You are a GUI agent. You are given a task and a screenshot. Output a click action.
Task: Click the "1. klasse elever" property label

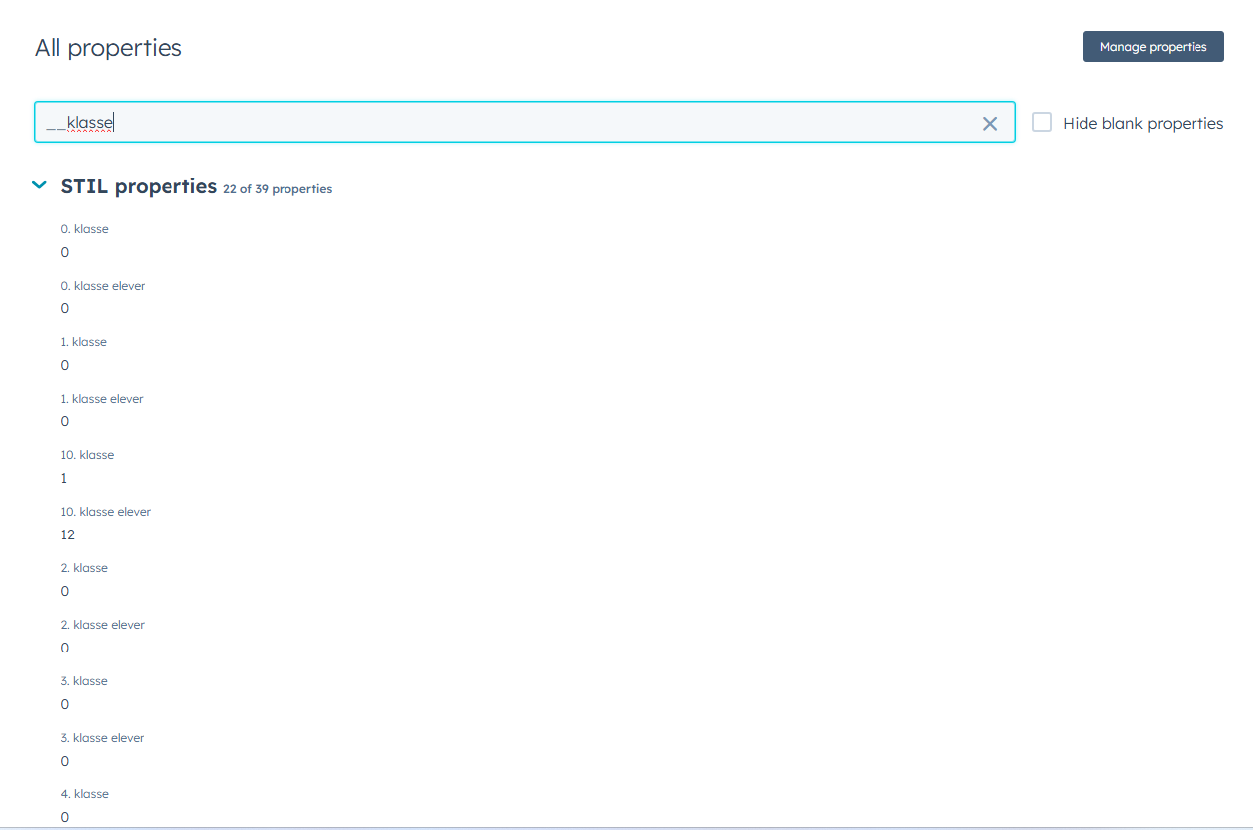point(102,399)
